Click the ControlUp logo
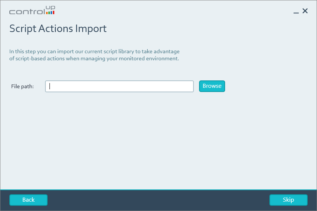 32,11
